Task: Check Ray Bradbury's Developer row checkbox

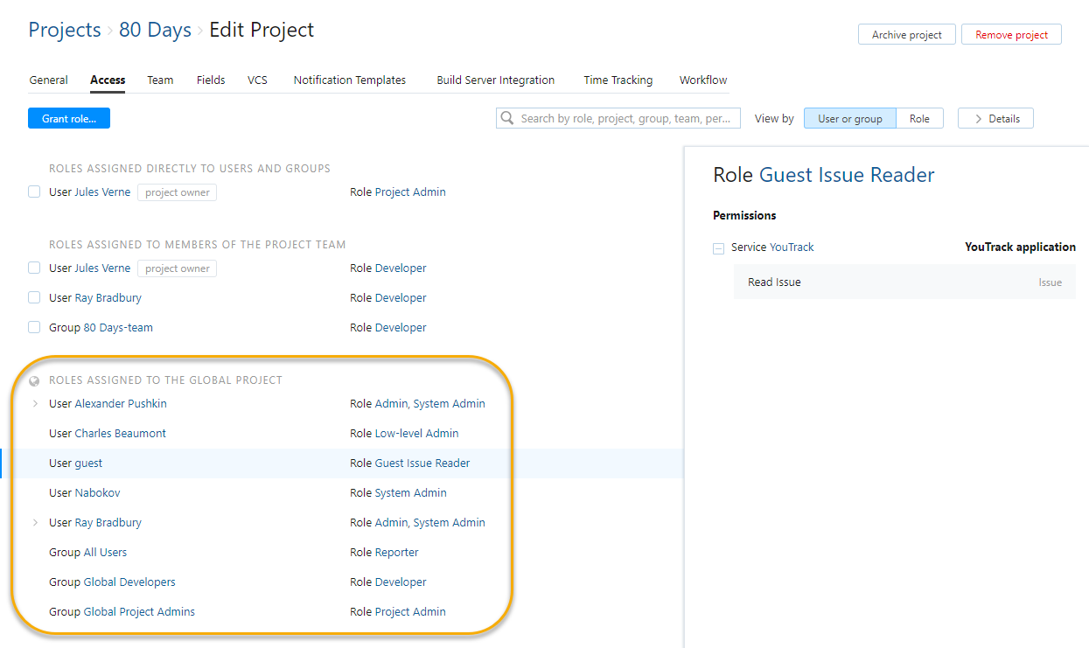Action: [x=33, y=297]
